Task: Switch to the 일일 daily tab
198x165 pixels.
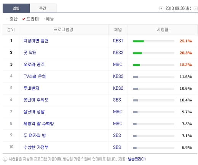Action: point(16,8)
